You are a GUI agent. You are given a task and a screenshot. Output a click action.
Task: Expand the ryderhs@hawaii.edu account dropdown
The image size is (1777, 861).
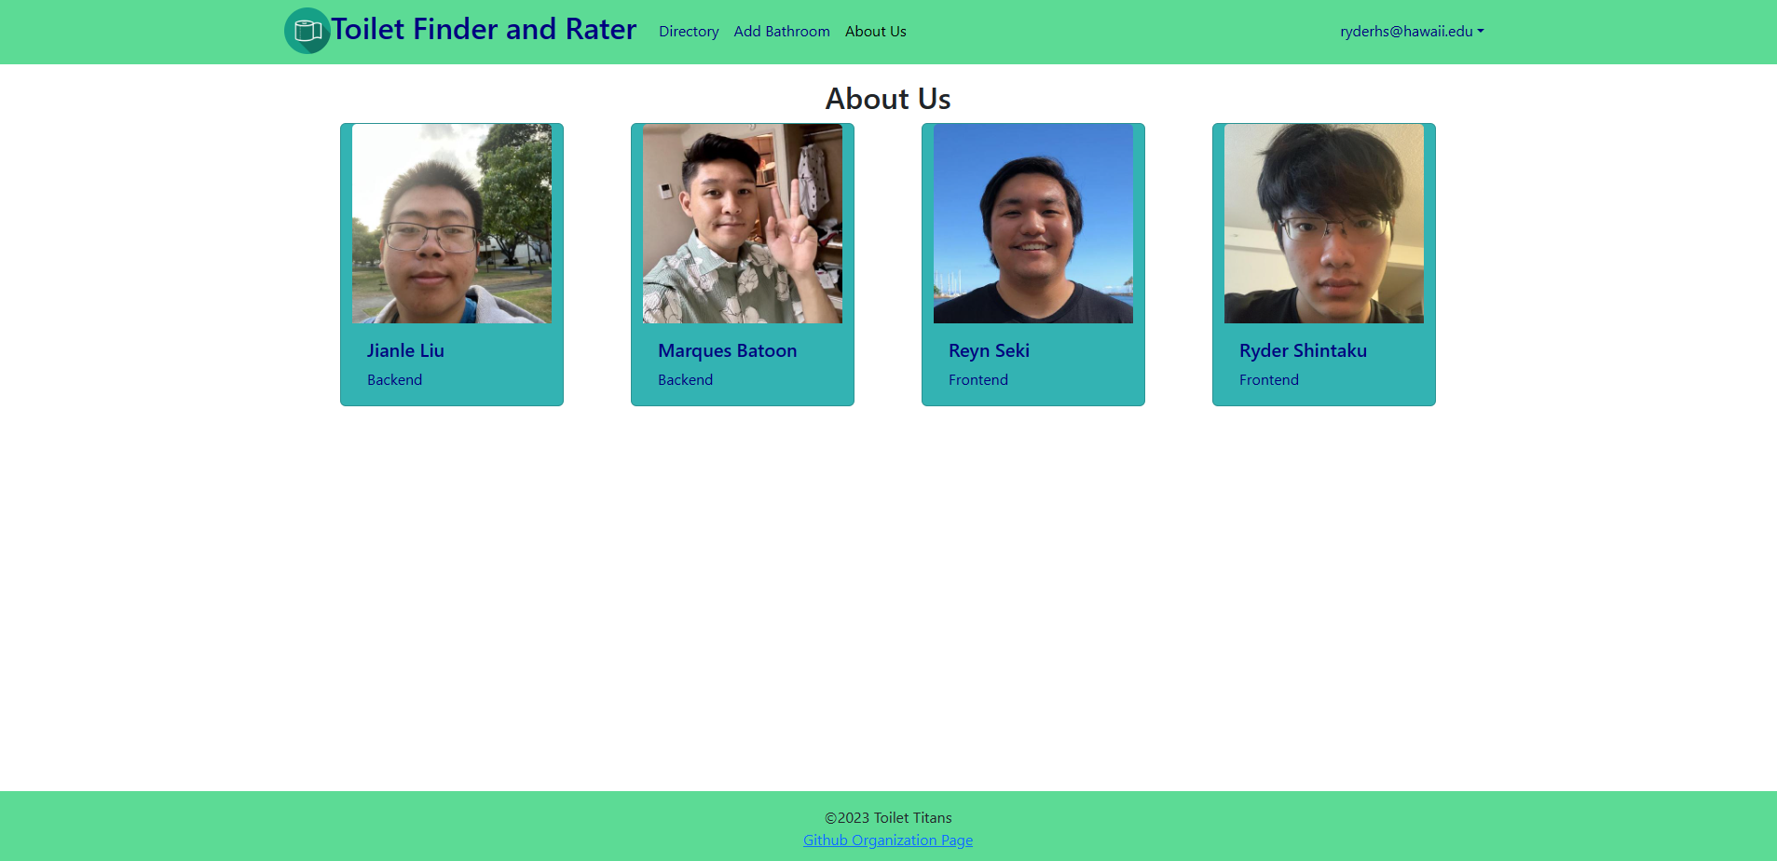pyautogui.click(x=1411, y=32)
